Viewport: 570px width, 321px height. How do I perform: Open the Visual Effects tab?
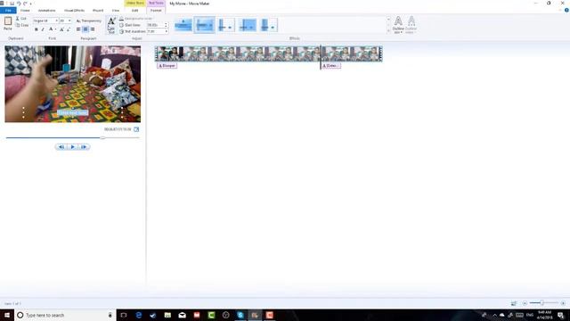pos(74,10)
